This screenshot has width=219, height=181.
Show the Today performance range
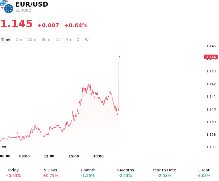pyautogui.click(x=13, y=173)
